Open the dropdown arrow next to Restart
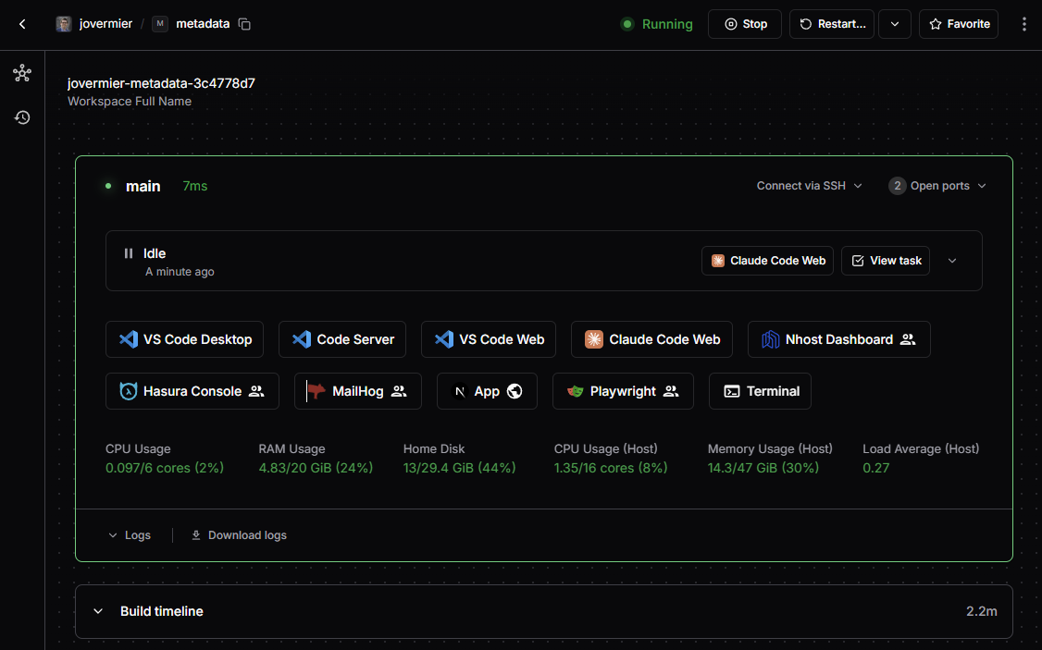This screenshot has width=1042, height=650. (895, 24)
